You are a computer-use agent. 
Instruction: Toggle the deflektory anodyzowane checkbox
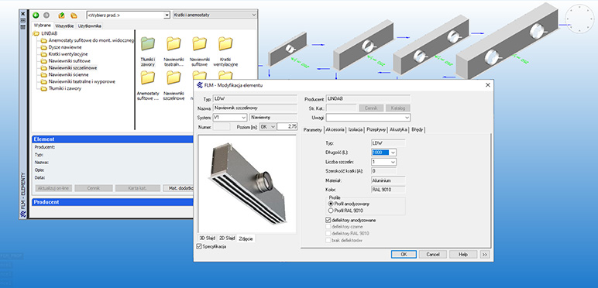tap(328, 220)
